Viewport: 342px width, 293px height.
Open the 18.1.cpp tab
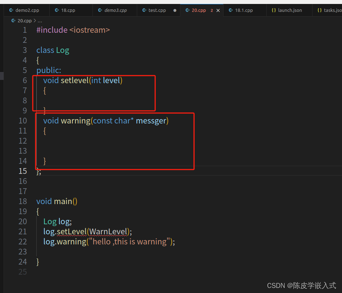point(245,10)
